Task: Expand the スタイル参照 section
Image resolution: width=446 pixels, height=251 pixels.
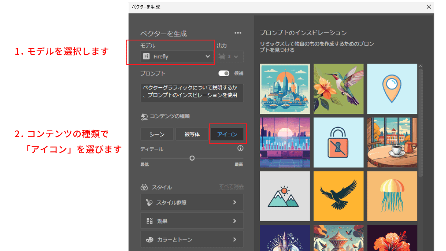Action: pyautogui.click(x=192, y=202)
